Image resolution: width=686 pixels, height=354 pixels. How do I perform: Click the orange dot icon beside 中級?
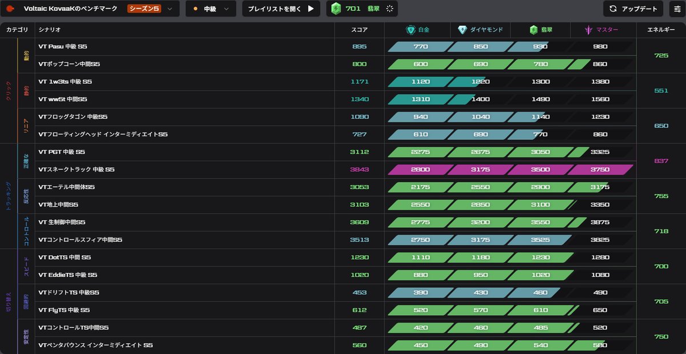196,9
